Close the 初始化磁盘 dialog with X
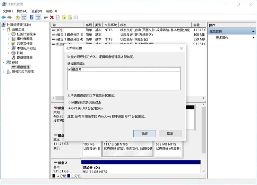Screen dimensions: 257x185 (182, 48)
